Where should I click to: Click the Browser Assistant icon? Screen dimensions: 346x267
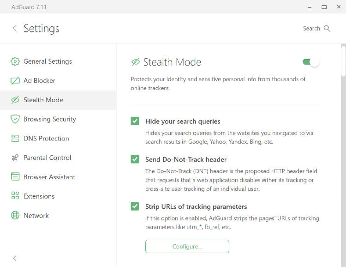pos(15,177)
